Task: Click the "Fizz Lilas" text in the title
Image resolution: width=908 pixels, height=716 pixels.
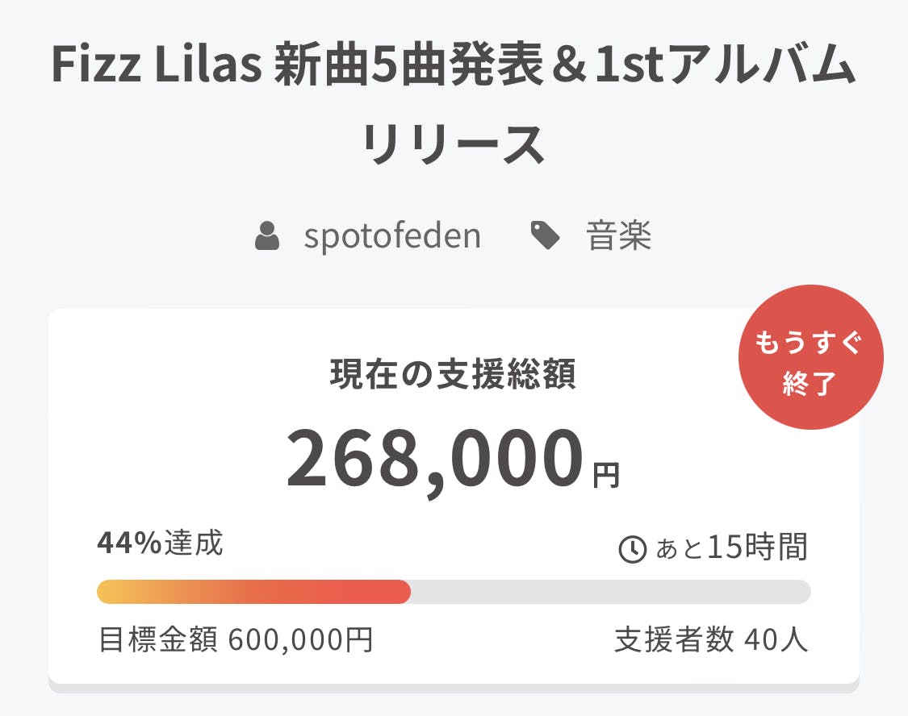Action: [x=156, y=66]
